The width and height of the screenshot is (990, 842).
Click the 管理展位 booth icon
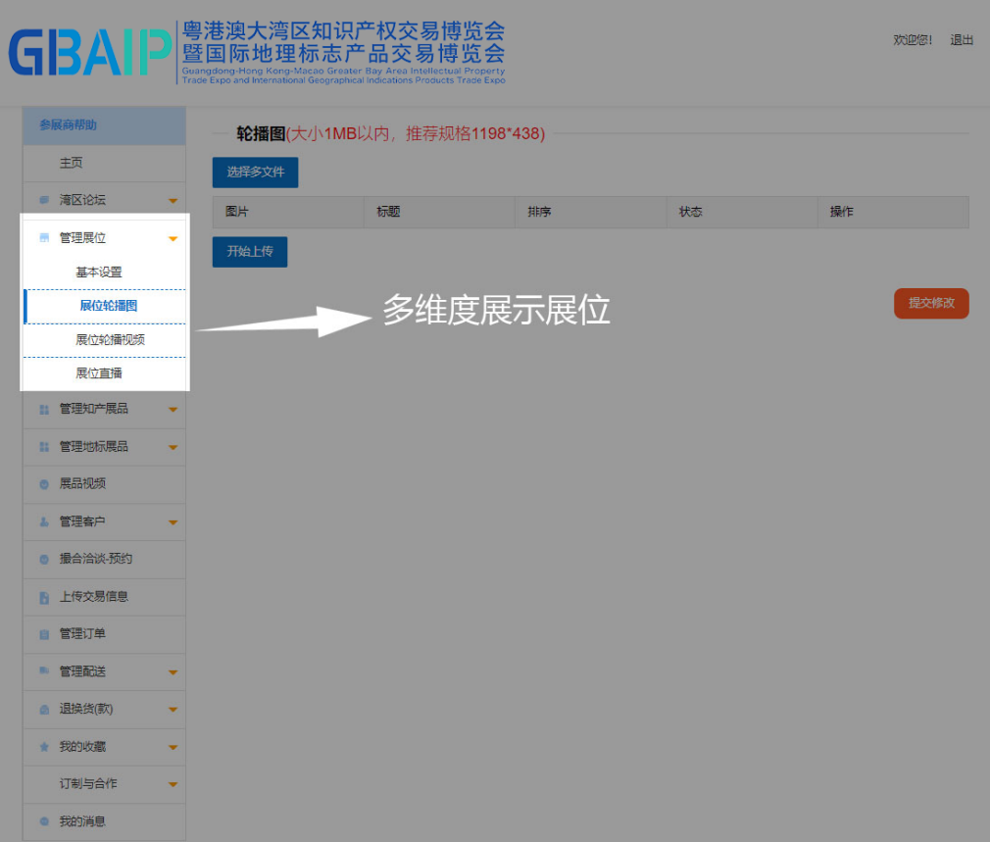coord(44,238)
